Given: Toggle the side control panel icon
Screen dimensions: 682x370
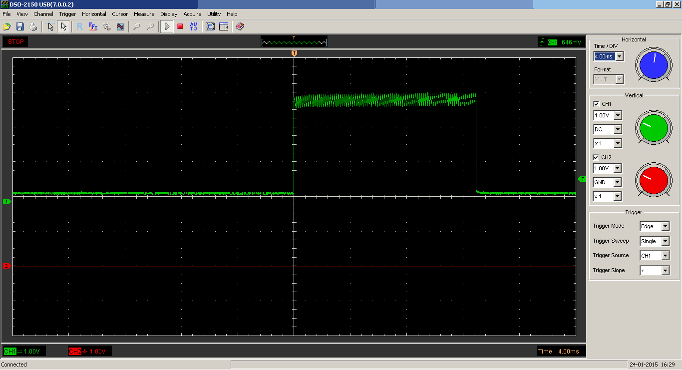Looking at the screenshot, I should 224,26.
